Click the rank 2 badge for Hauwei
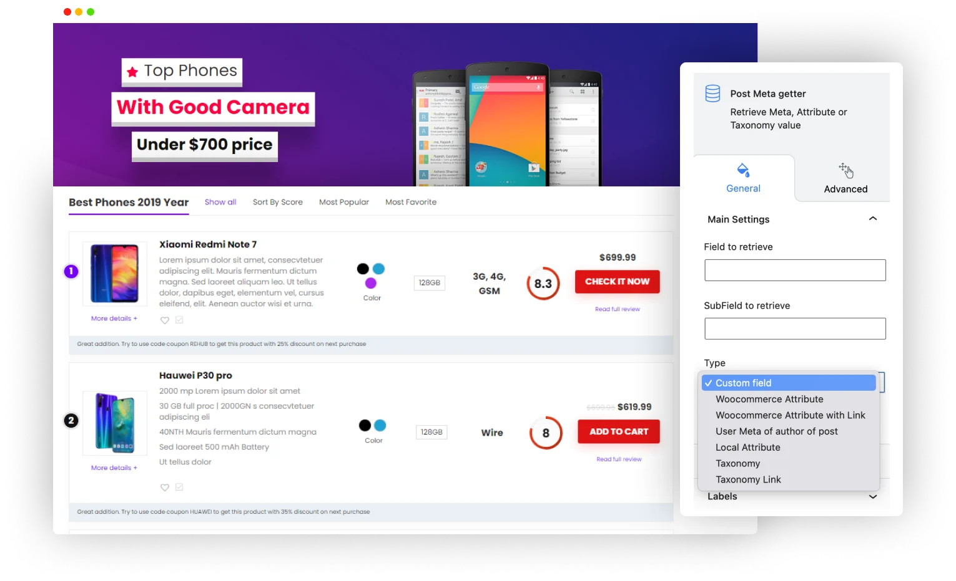Viewport: 956px width, 581px height. (x=71, y=421)
